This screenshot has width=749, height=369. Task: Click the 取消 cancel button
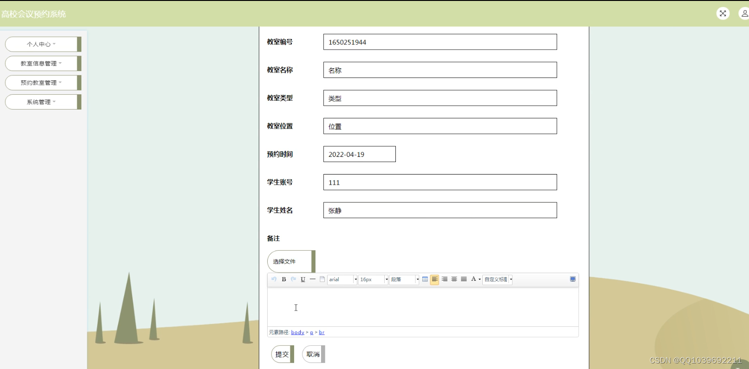[x=313, y=354]
